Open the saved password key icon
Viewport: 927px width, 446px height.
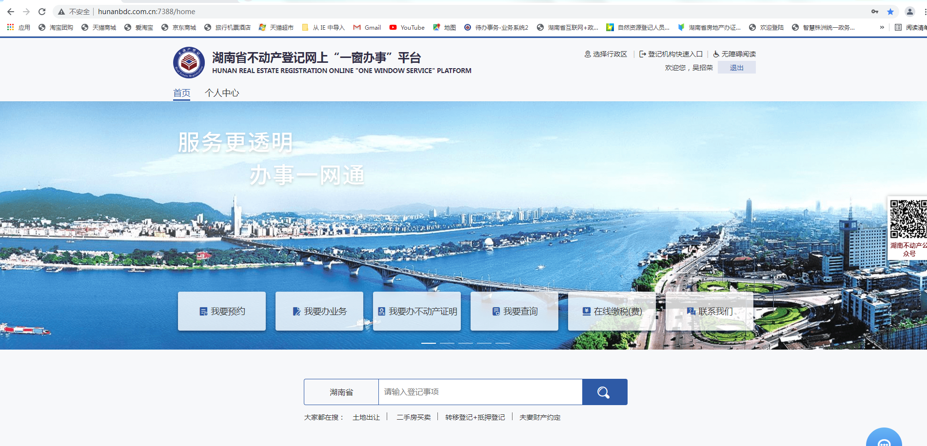[875, 12]
